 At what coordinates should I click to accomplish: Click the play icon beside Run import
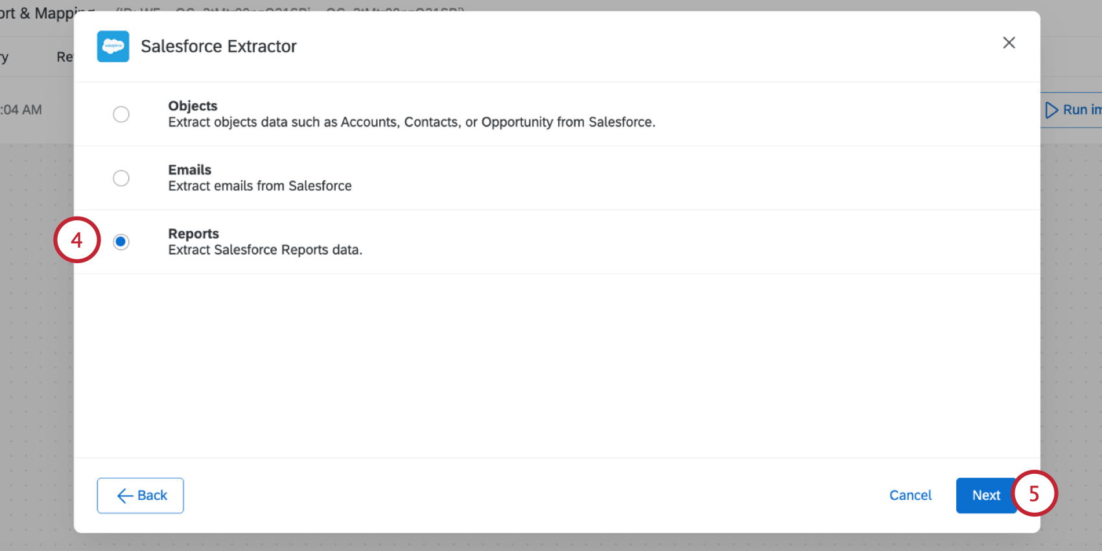(1052, 110)
